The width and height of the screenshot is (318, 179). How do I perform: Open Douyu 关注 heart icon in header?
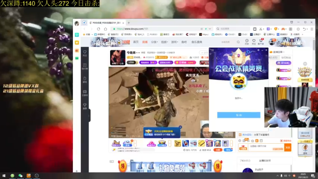(254, 42)
